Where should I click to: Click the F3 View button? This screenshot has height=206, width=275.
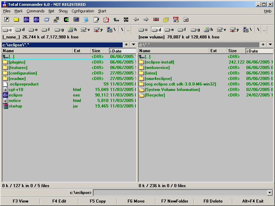pos(21,201)
